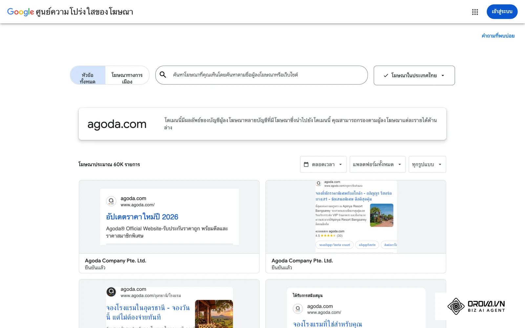525x328 pixels.
Task: Click the advertiser search input field
Action: [x=262, y=75]
